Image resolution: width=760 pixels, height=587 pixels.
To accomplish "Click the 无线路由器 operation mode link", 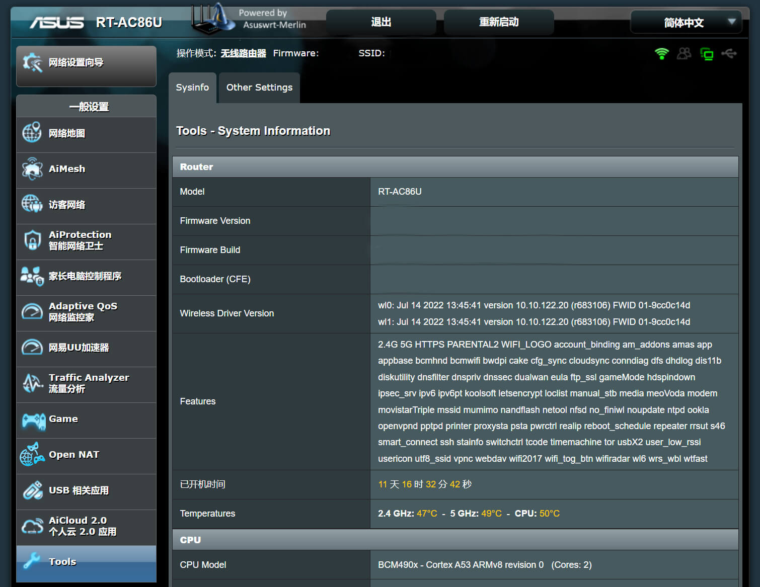I will [243, 53].
